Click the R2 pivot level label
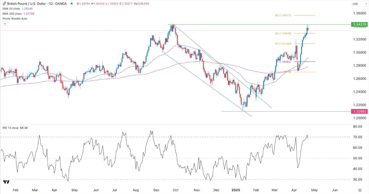 [283, 33]
